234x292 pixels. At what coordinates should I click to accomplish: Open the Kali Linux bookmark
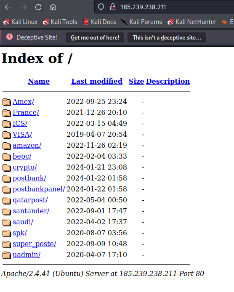[20, 22]
